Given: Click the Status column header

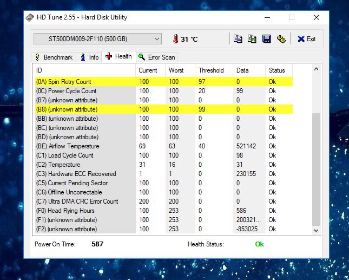Looking at the screenshot, I should click(279, 70).
